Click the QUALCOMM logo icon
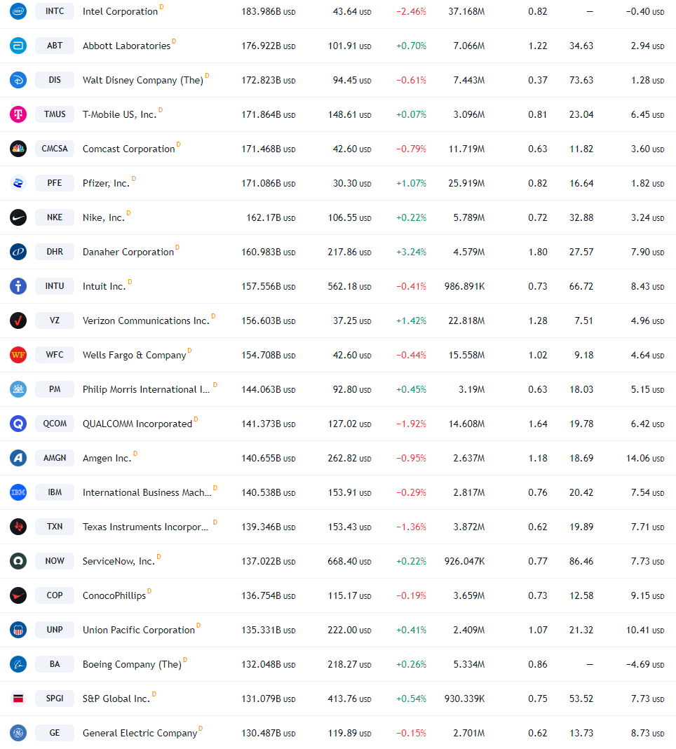 [18, 424]
